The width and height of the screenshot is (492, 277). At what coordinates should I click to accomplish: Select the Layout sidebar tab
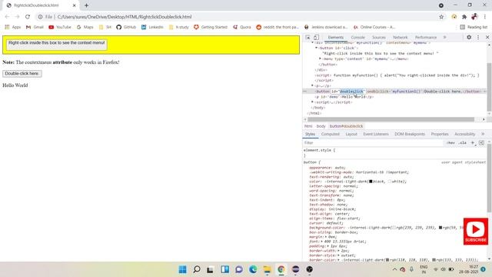coord(351,134)
